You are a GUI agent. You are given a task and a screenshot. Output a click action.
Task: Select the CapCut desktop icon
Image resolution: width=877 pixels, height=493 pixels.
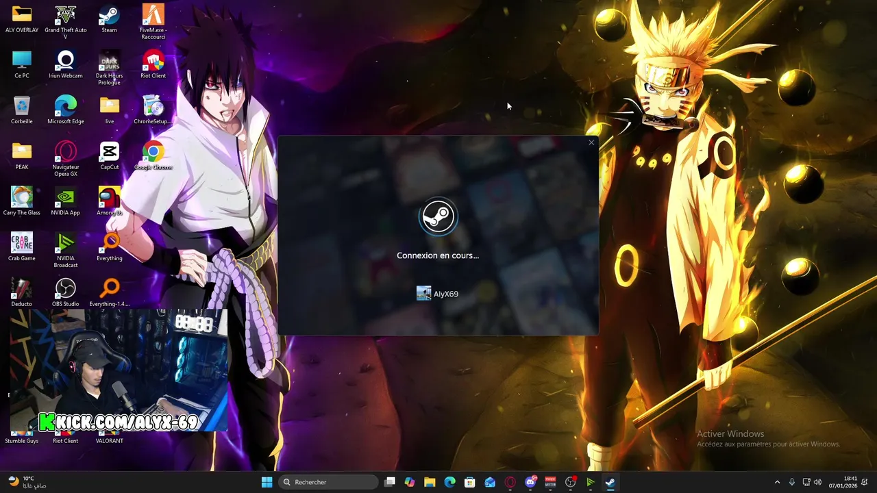point(109,156)
